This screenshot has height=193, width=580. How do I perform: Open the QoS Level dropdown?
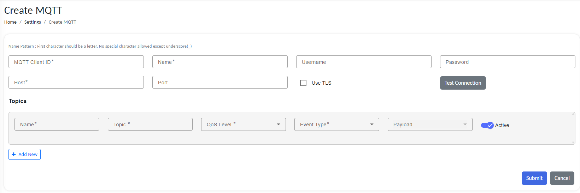243,125
